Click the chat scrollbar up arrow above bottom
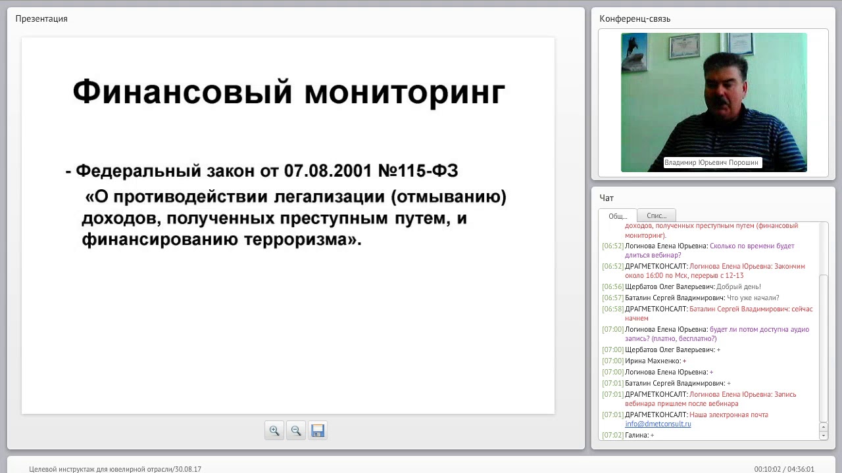This screenshot has width=842, height=473. [x=824, y=427]
